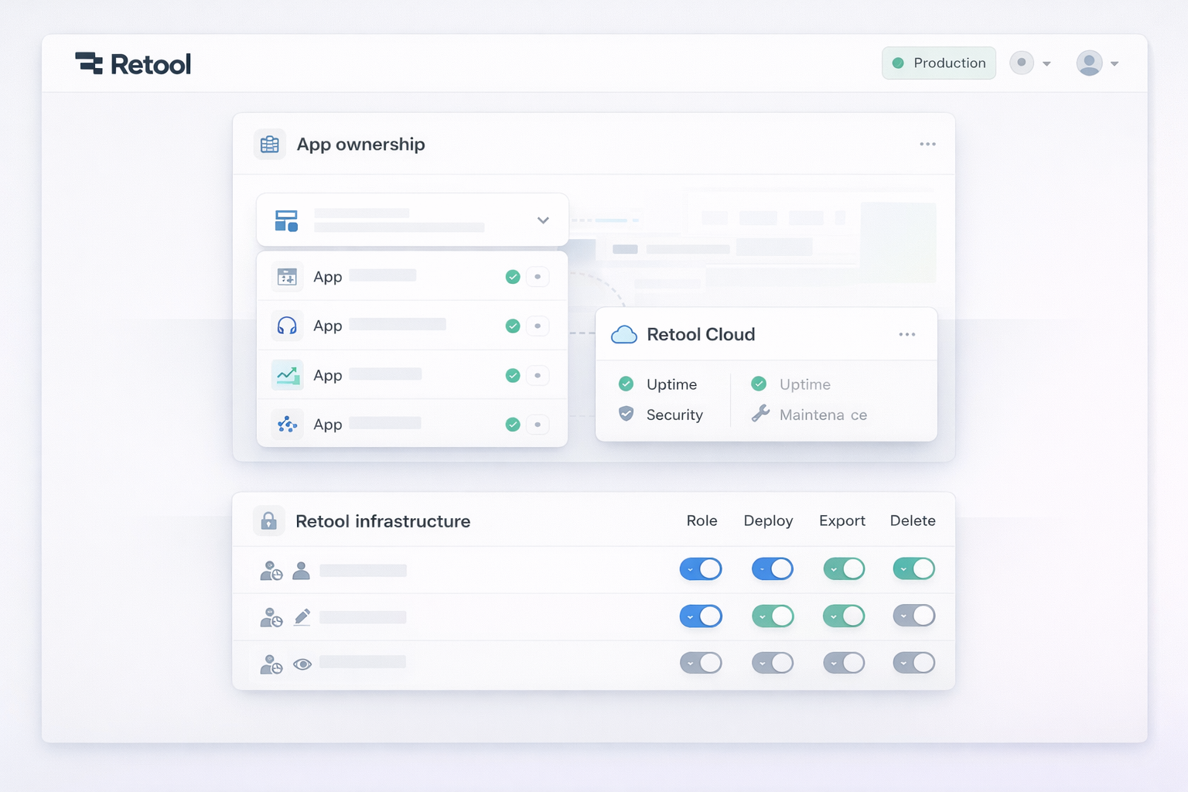Toggle Export switch in pencil row

pos(844,616)
